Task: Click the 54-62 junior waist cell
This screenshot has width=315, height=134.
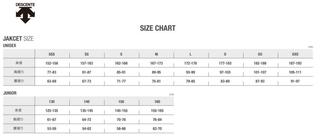Action: tap(87, 128)
